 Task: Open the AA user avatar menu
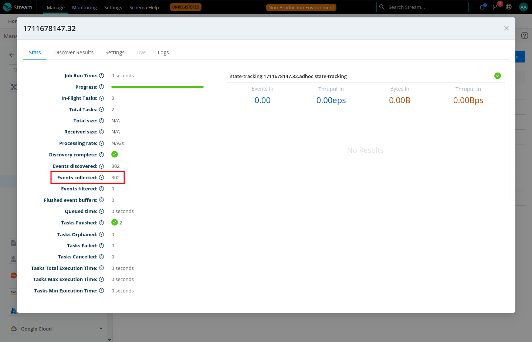click(523, 7)
